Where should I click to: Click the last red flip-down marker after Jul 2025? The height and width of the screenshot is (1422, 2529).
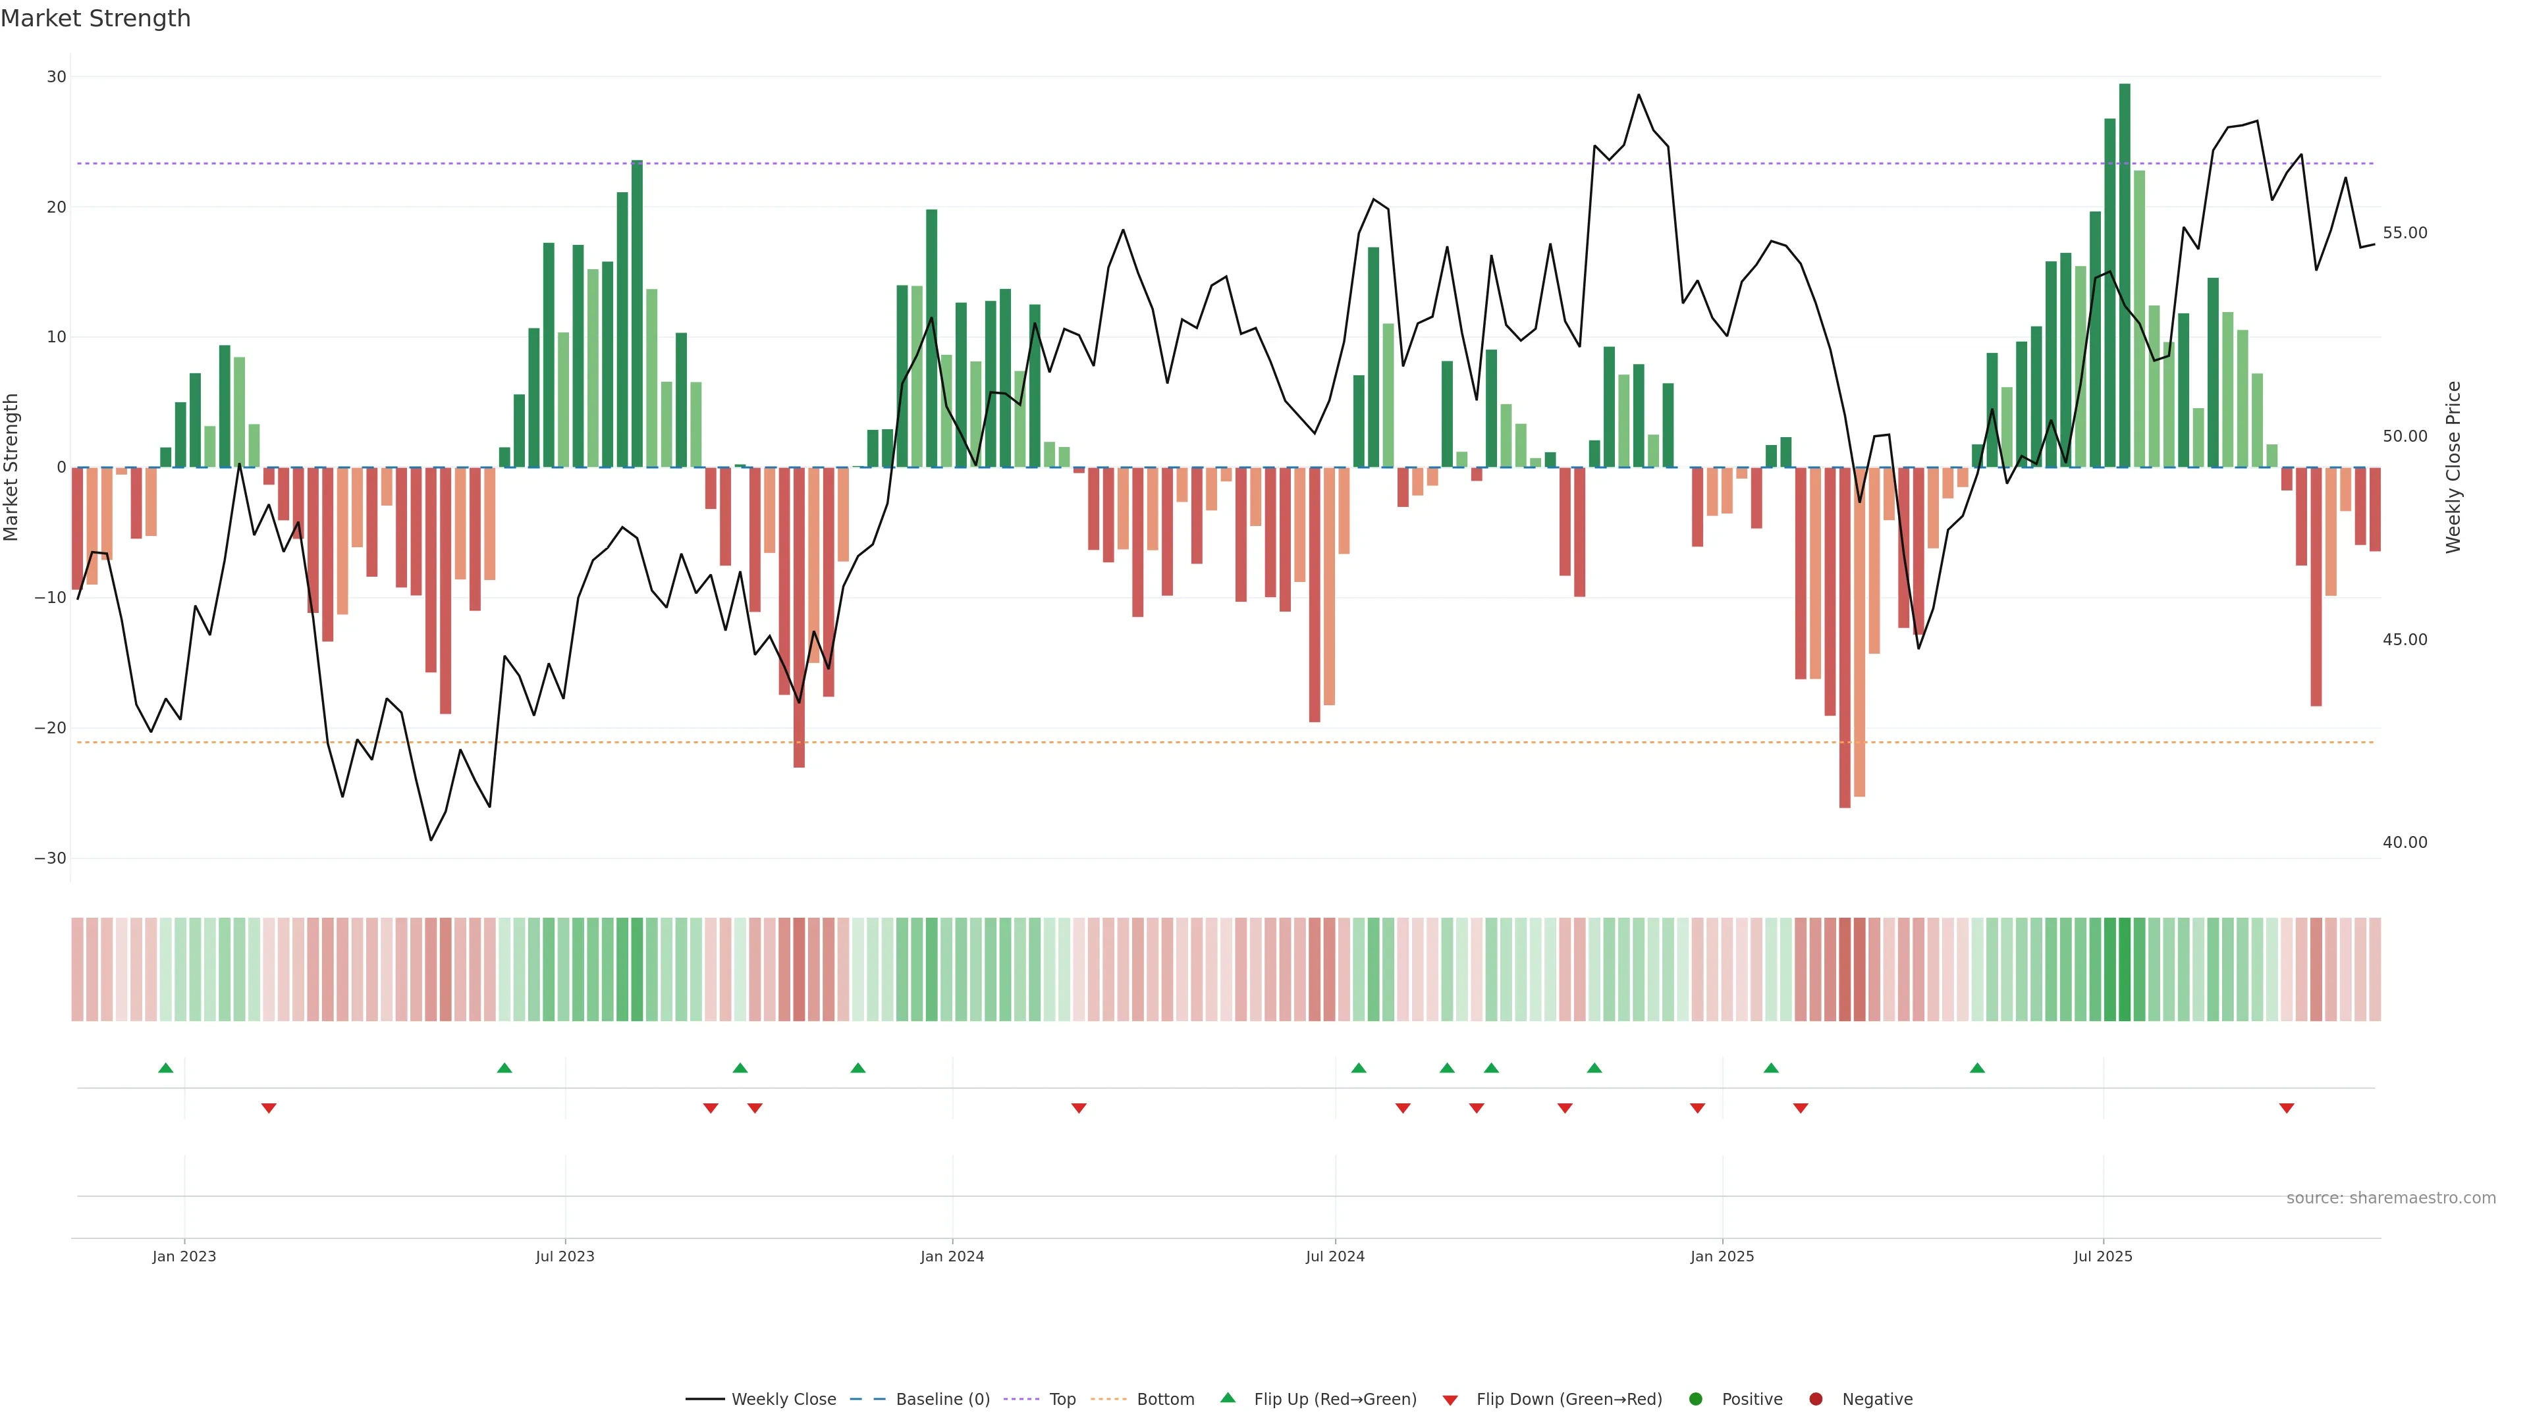[x=2287, y=1108]
